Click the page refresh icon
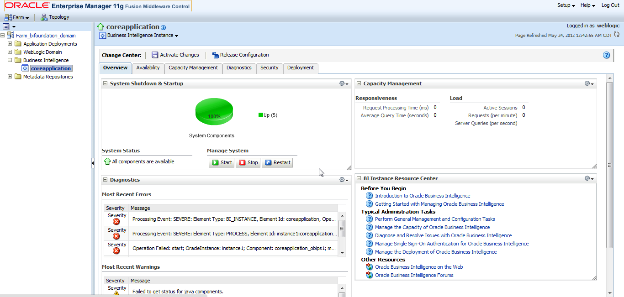 [x=617, y=35]
